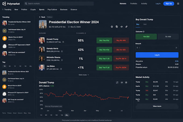Viewport: 183px width, 122px height.
Task: Open the Trending category tab
Action: [8, 10]
